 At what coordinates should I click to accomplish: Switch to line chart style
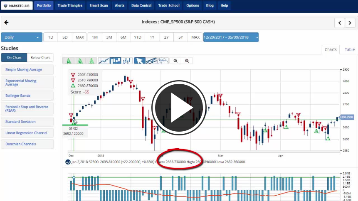[104, 61]
